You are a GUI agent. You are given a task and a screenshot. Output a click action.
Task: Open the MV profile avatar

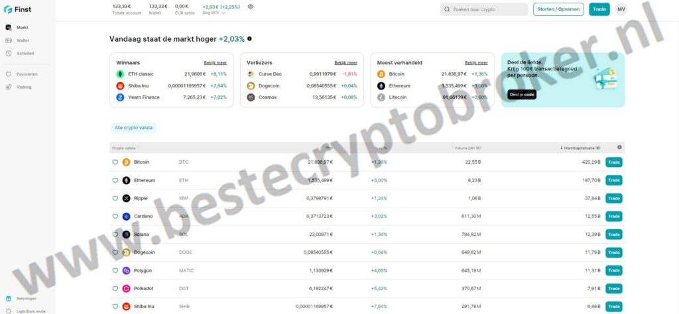tap(621, 9)
